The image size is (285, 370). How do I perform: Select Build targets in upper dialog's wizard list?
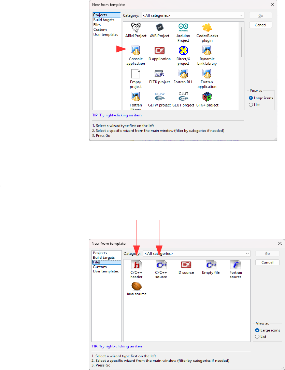(x=104, y=20)
